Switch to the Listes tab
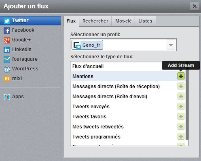 [145, 21]
